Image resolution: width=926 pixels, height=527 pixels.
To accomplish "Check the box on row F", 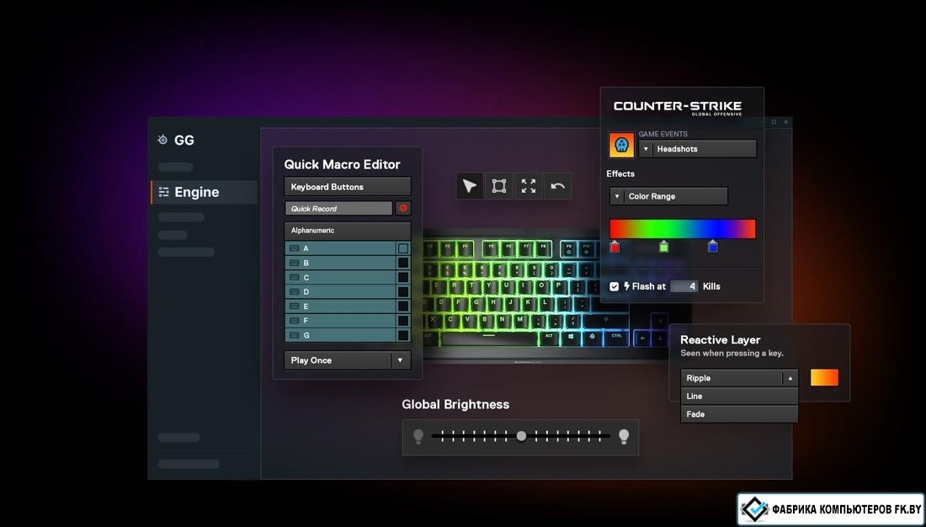I will coord(402,321).
